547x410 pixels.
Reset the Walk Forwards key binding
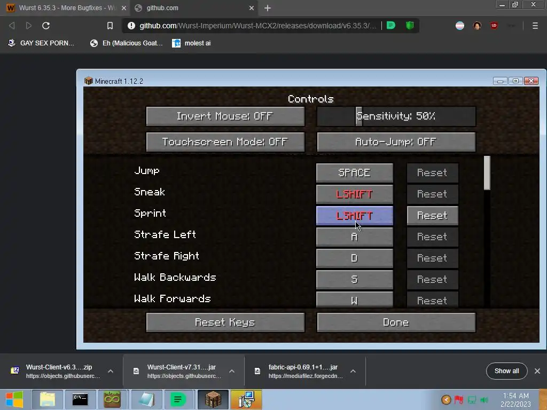[x=432, y=299]
